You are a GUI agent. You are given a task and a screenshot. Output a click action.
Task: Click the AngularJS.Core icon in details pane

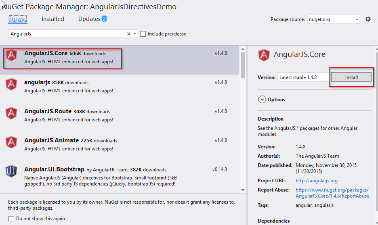pos(264,55)
